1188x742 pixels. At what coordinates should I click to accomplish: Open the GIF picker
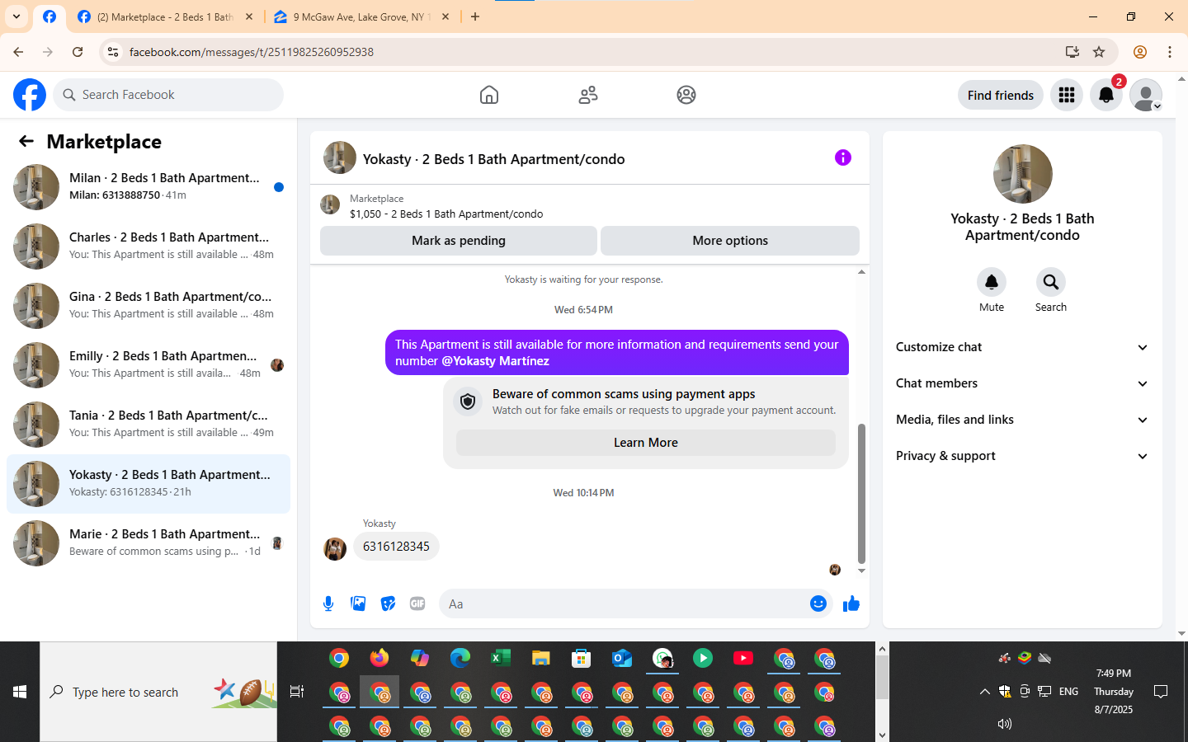click(417, 603)
